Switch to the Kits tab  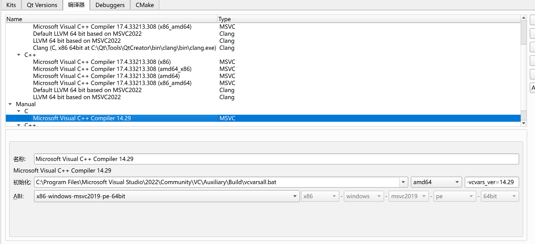11,5
